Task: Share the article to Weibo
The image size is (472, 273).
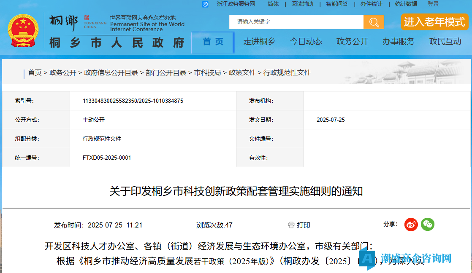Action: click(411, 225)
